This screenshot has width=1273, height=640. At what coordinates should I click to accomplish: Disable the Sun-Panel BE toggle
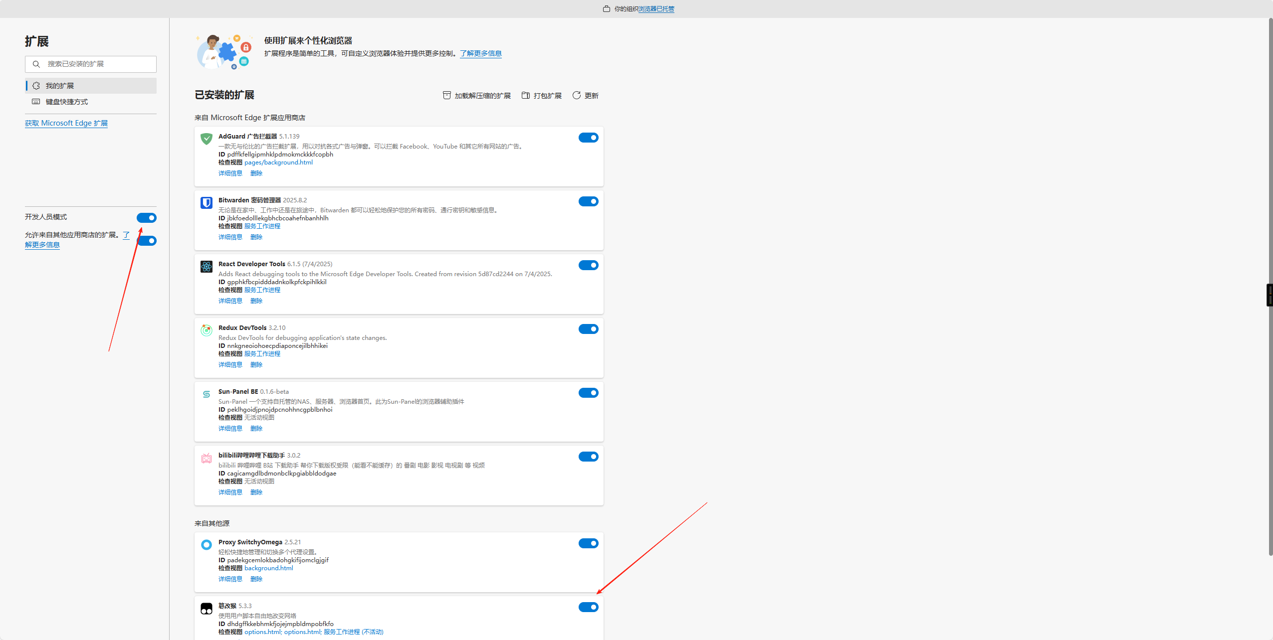tap(589, 393)
